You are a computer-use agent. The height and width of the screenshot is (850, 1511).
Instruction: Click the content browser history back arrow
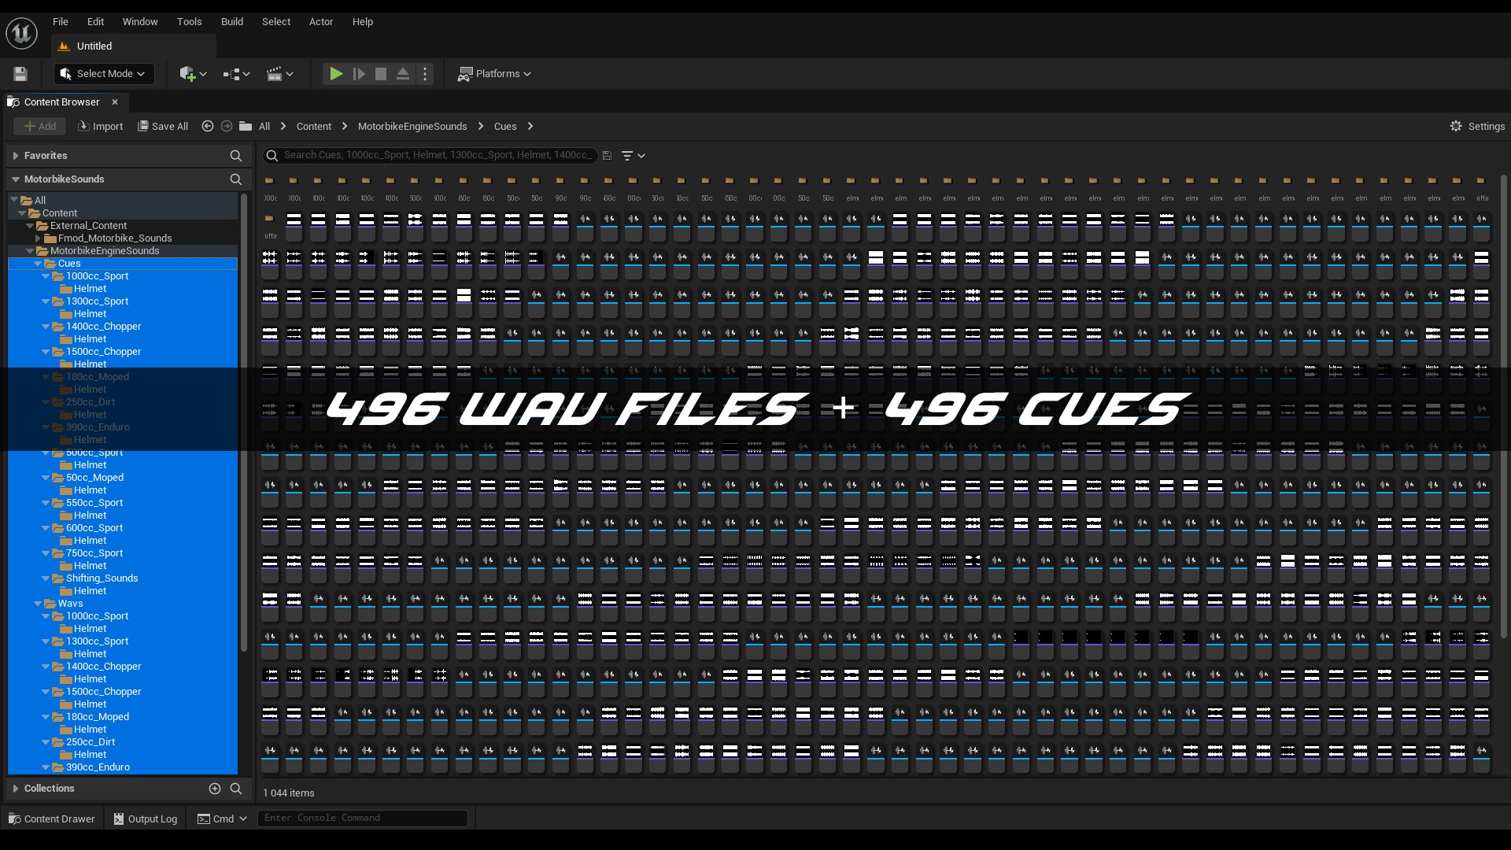208,126
